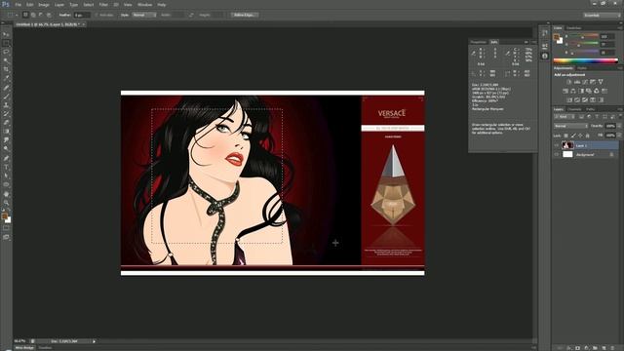Open the Kind filter dropdown in Layers
Image resolution: width=624 pixels, height=351 pixels.
pyautogui.click(x=565, y=117)
